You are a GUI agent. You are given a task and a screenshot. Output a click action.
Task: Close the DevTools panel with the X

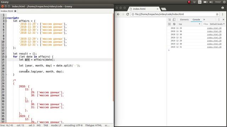coord(223,20)
